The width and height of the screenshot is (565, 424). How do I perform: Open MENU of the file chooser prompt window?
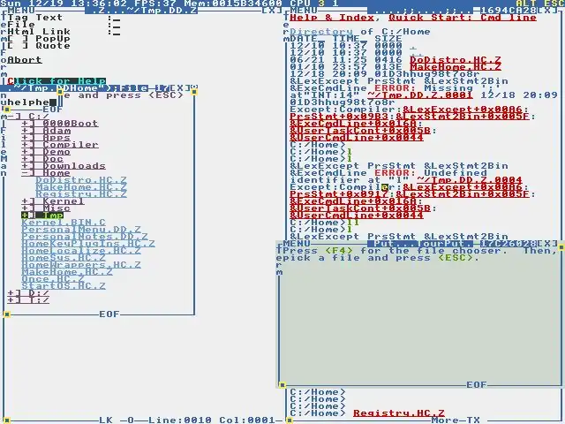click(x=297, y=244)
